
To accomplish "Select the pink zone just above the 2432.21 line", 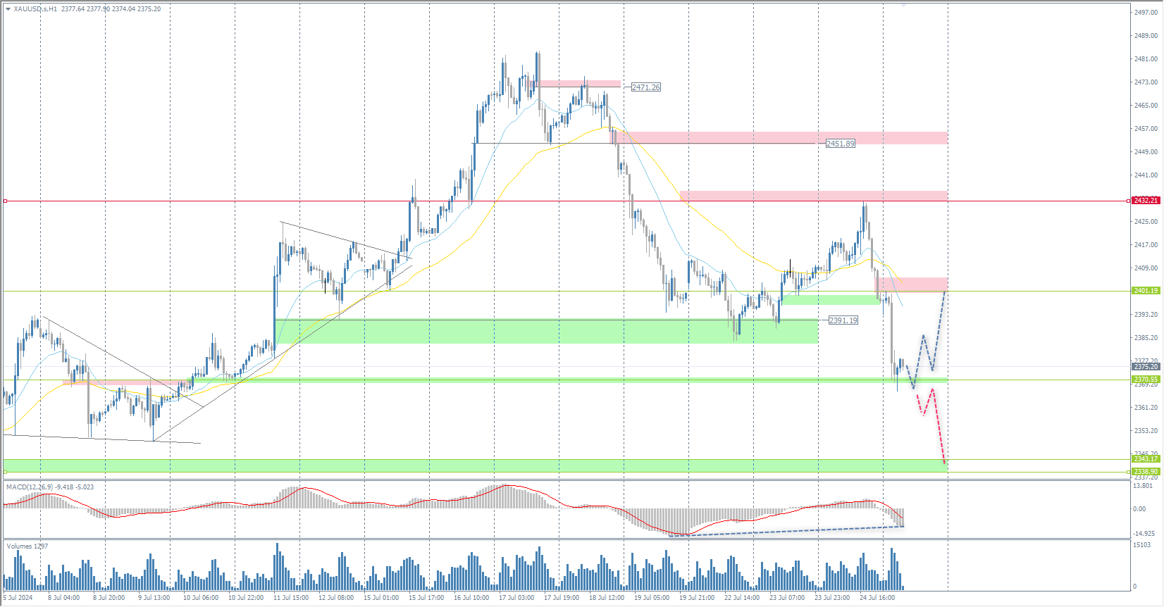I will 814,196.
